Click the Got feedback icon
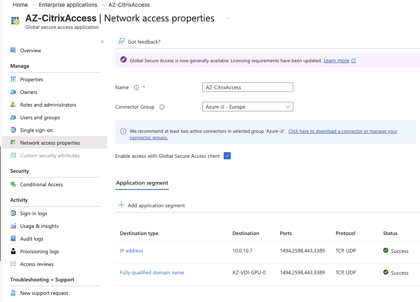 122,42
